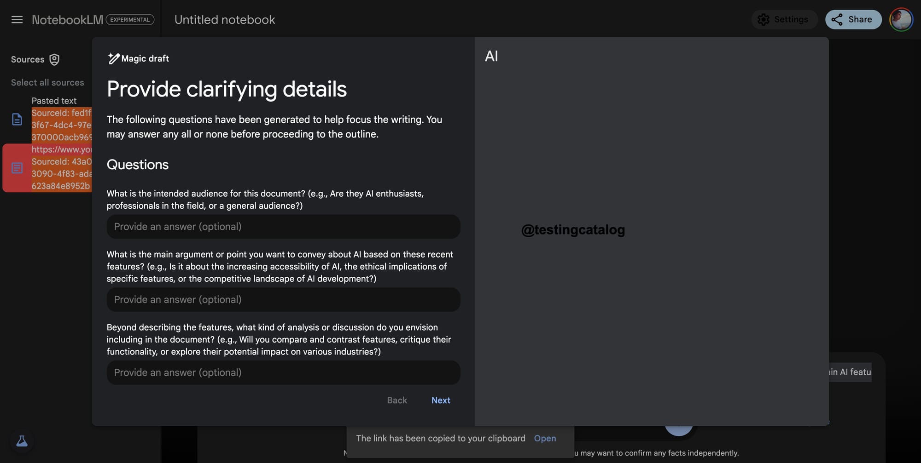Select the Pasted text source title
This screenshot has height=463, width=921.
click(54, 101)
